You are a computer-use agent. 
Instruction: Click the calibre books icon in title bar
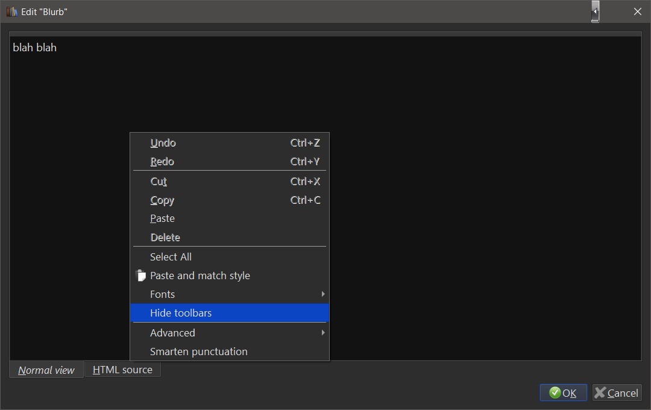11,11
